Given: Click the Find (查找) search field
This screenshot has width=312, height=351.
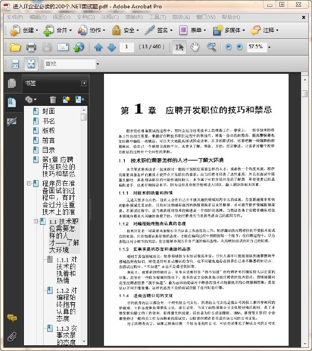Looking at the screenshot, I should pyautogui.click(x=70, y=64).
